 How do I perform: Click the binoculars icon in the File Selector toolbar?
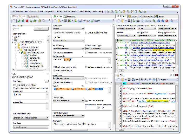[x=35, y=21]
